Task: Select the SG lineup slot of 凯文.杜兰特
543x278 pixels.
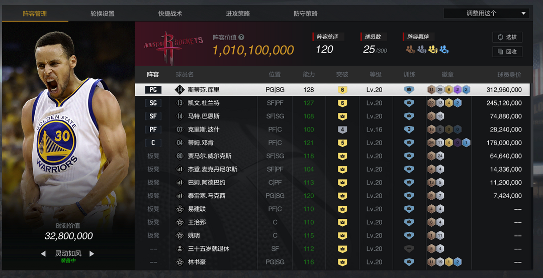Action: coord(153,103)
